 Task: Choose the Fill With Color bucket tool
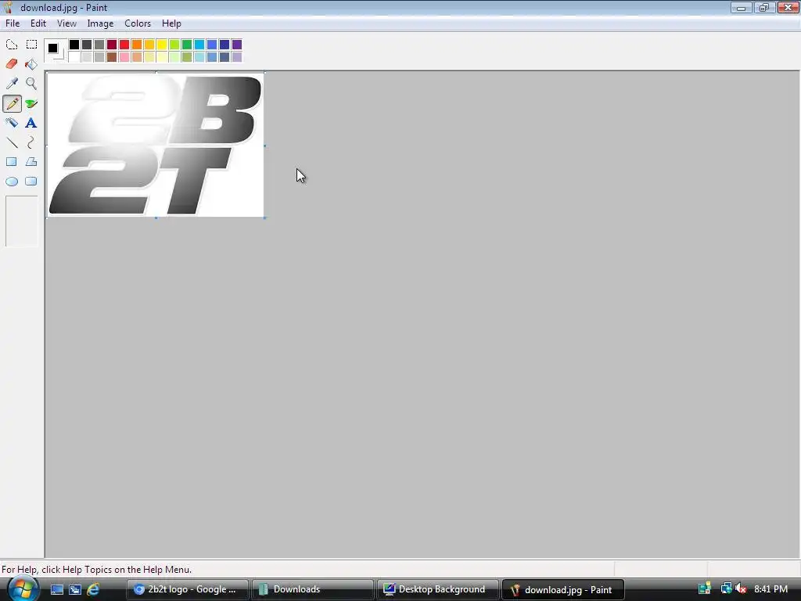pyautogui.click(x=31, y=64)
